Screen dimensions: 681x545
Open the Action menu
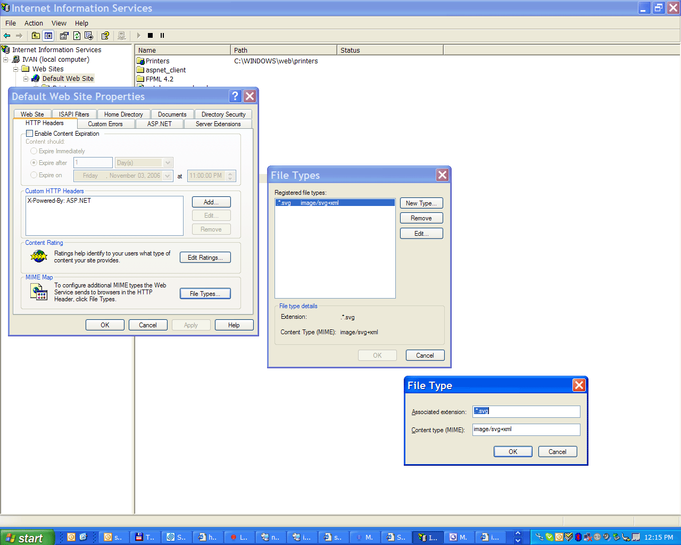point(34,23)
